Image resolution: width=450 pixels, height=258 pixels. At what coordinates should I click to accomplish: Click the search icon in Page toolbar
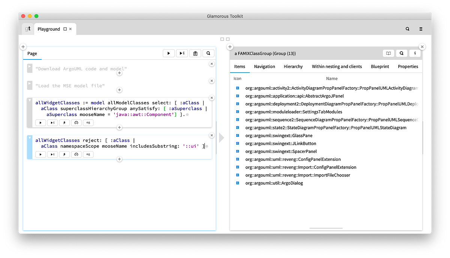208,53
